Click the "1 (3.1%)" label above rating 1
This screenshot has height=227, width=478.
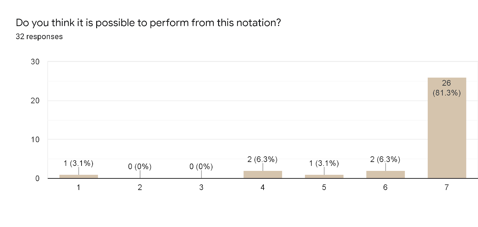coord(79,163)
